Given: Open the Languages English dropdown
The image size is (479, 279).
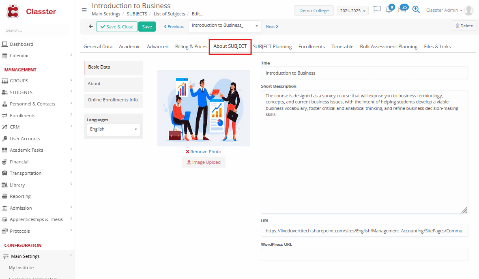Looking at the screenshot, I should 113,129.
